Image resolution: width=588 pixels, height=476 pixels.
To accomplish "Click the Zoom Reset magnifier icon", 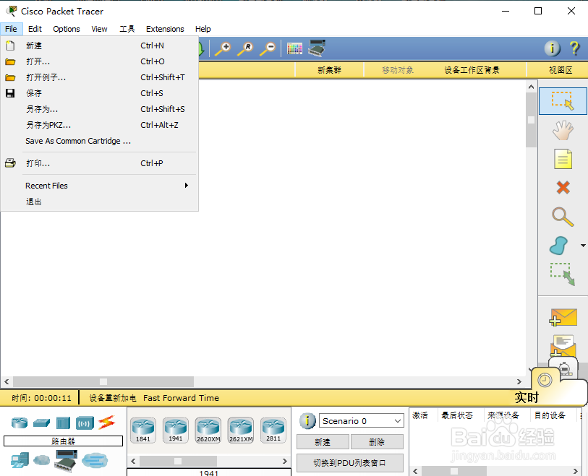I will [x=245, y=48].
